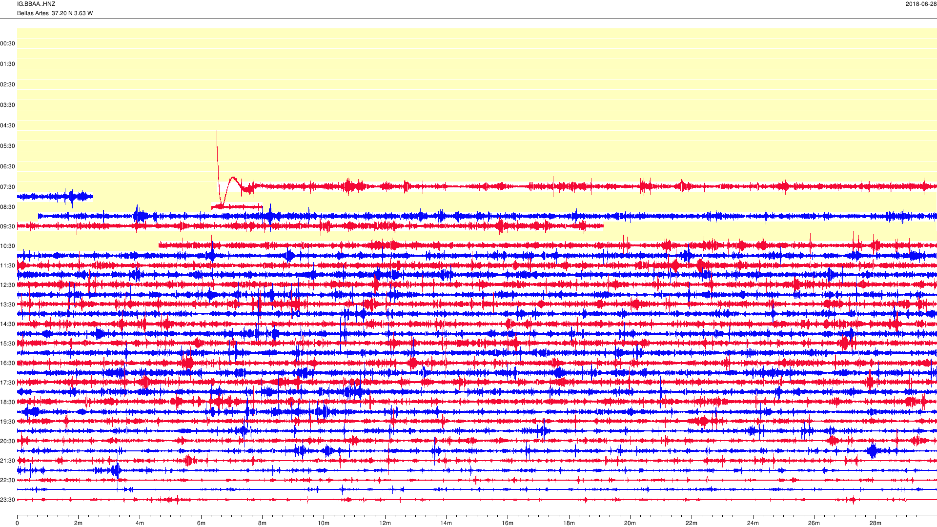Click the 20m axis tick label

[630, 523]
